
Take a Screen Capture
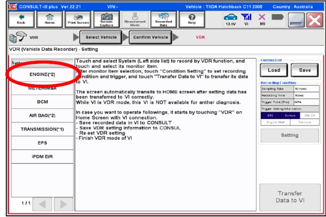[x=106, y=19]
